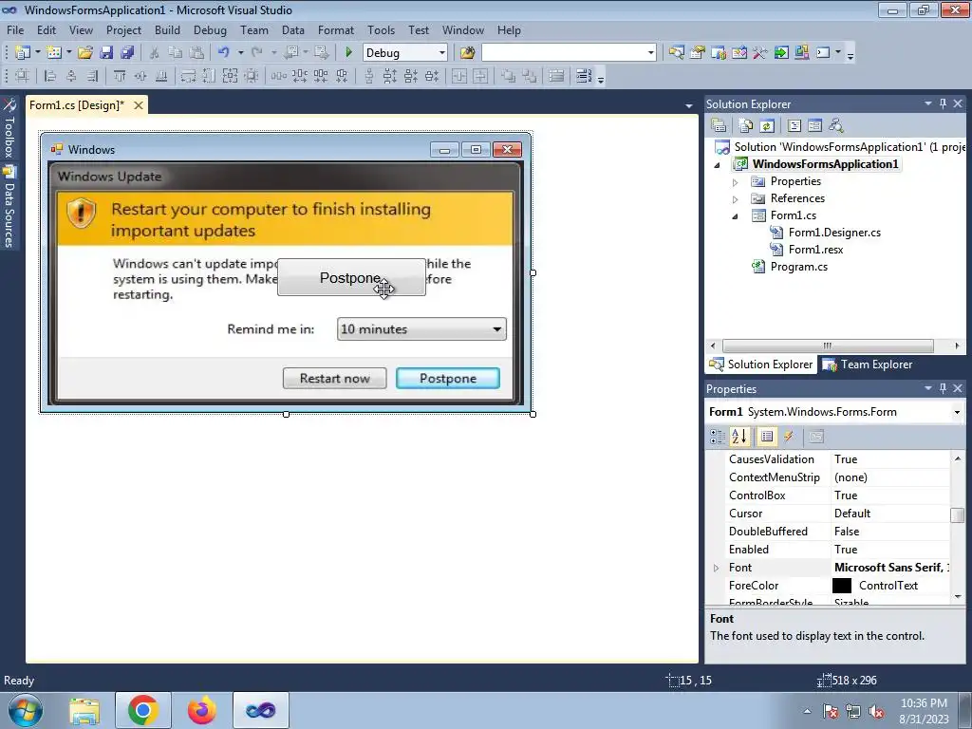Open the Find combo box dropdown arrow
This screenshot has width=972, height=729.
click(x=650, y=53)
